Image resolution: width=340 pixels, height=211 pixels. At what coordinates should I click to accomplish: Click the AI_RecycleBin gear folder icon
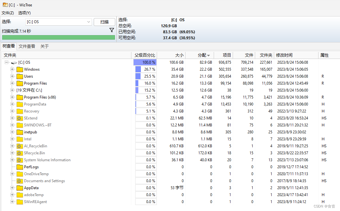click(20, 146)
